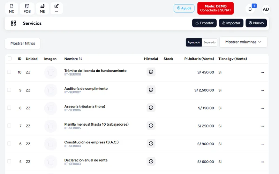The width and height of the screenshot is (279, 174).
Task: Click the image placeholder for Trámite de licencia
Action: (51, 72)
